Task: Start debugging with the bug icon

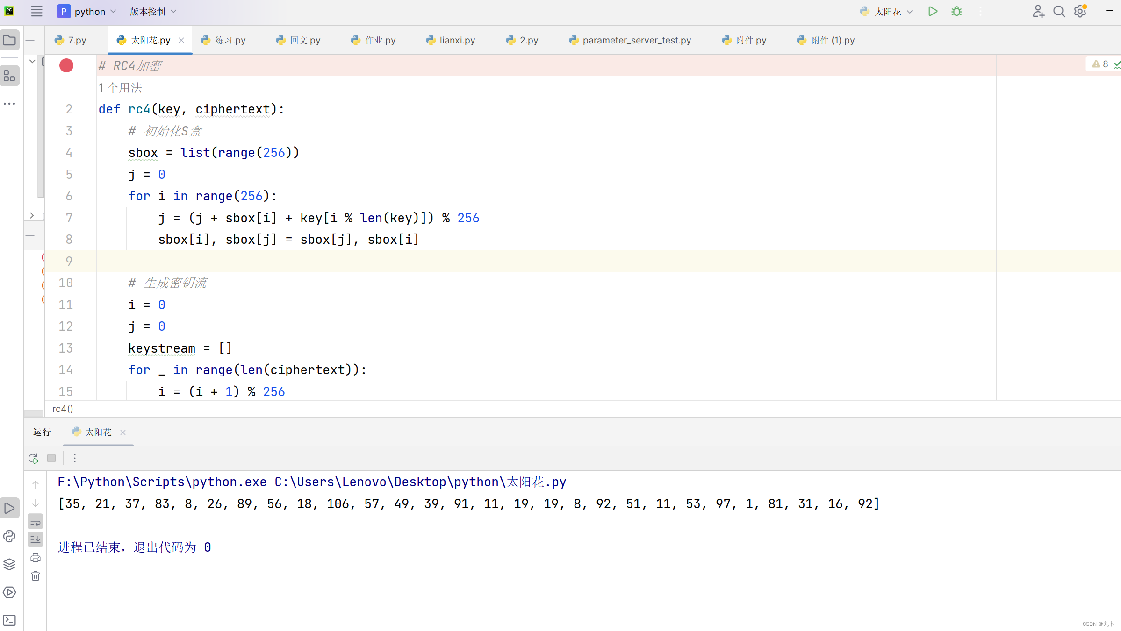Action: (956, 11)
